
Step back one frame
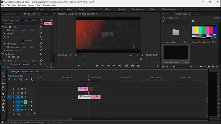(x=103, y=66)
